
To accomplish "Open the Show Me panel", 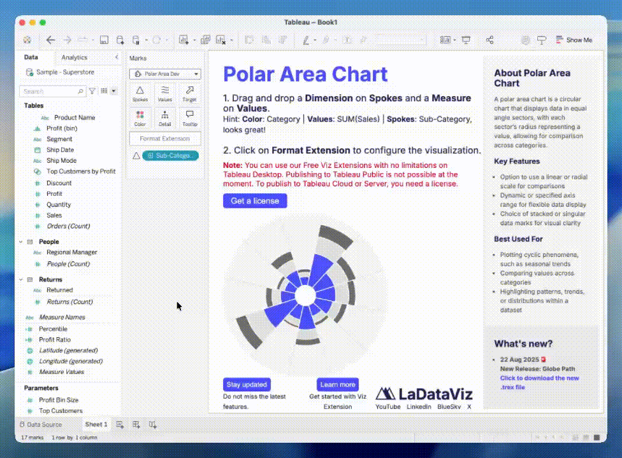I will 574,40.
